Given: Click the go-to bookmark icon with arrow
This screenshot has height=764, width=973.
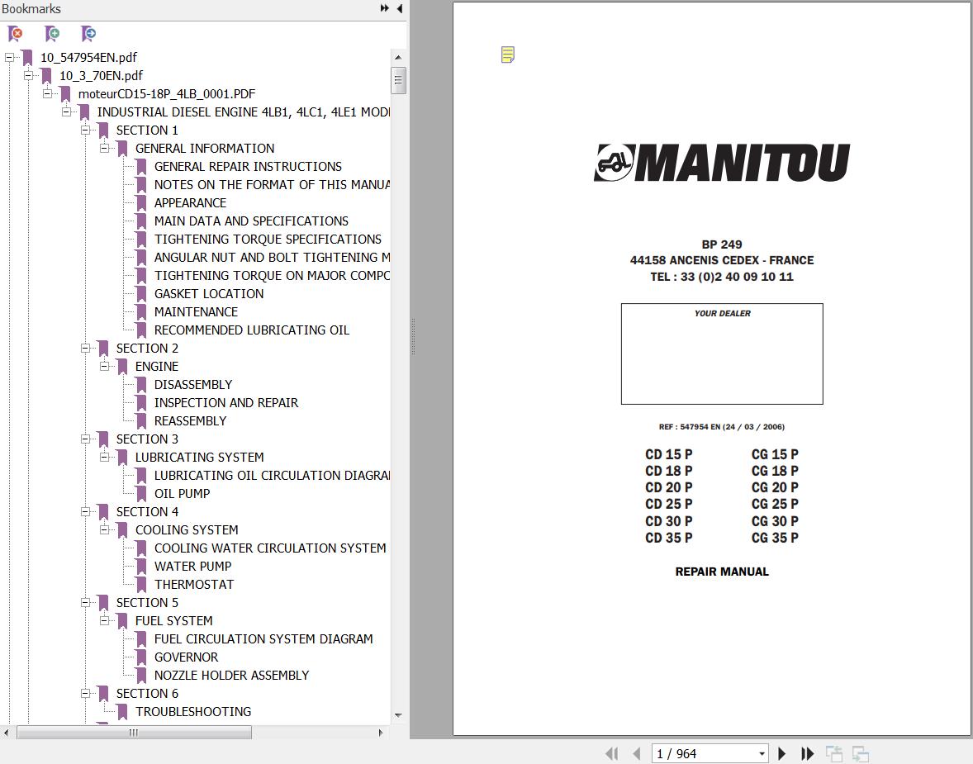Looking at the screenshot, I should coord(88,34).
